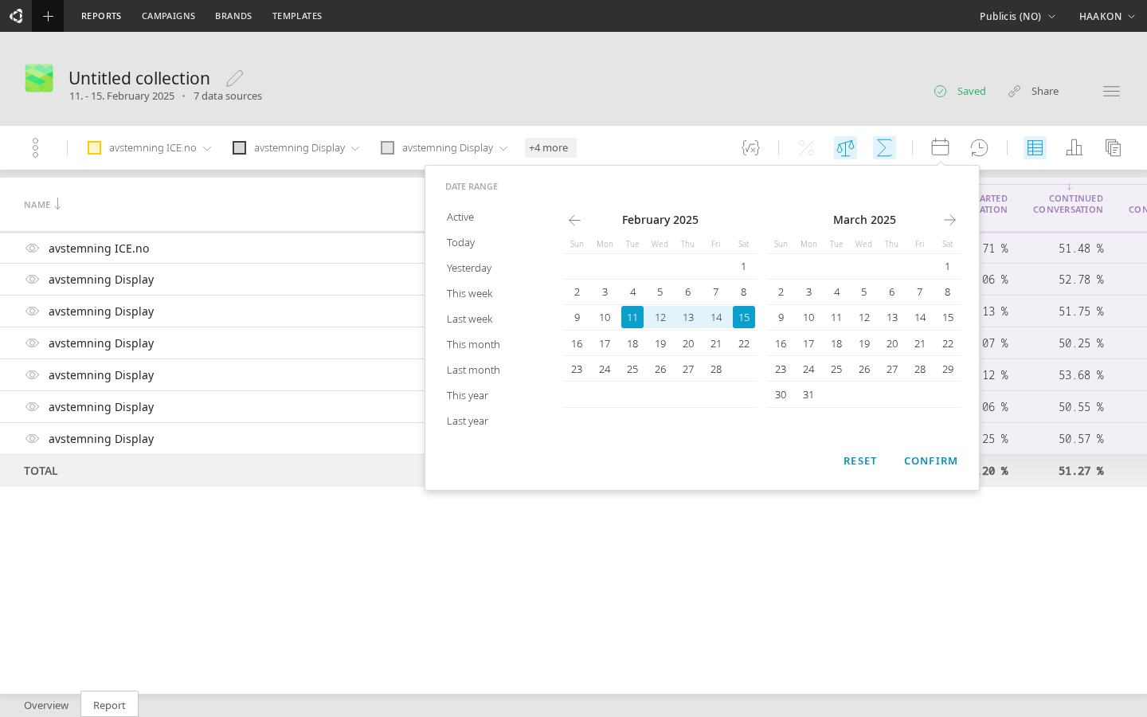Open the Publicis (NO) account dropdown

(x=1017, y=15)
